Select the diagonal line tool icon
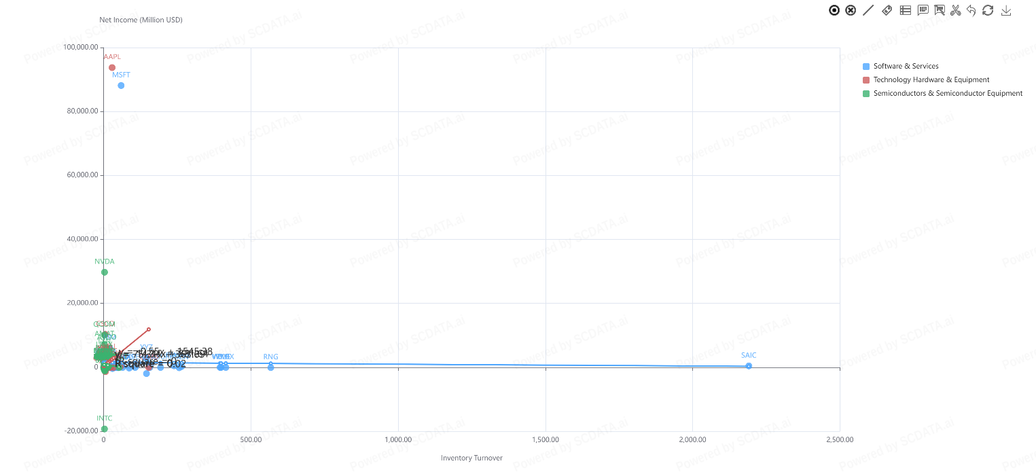 tap(868, 10)
